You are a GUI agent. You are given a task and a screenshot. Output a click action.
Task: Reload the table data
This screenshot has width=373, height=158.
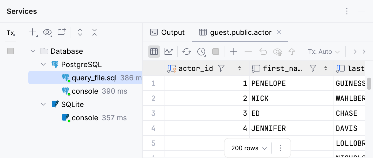click(x=187, y=52)
